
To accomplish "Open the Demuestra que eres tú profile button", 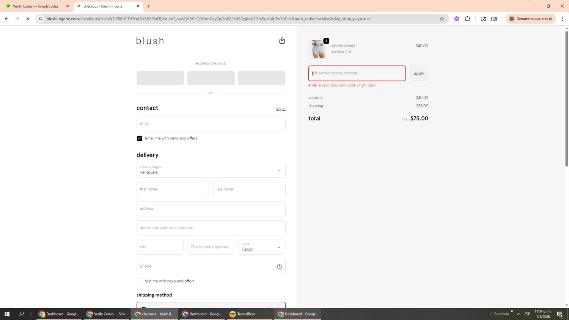I will [531, 19].
